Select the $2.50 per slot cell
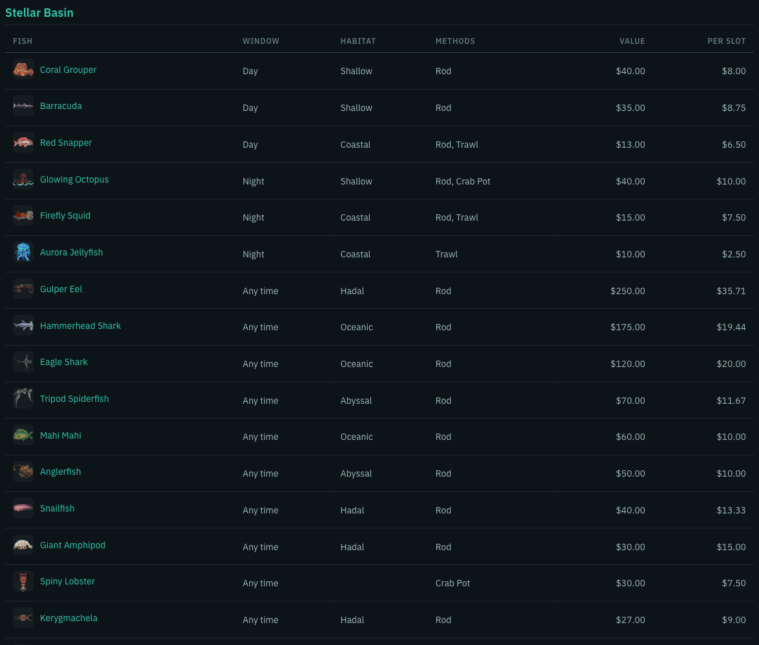This screenshot has height=645, width=759. click(x=733, y=254)
